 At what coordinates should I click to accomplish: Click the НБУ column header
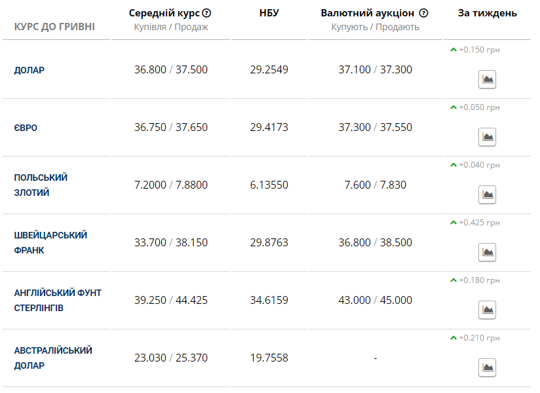[x=269, y=13]
